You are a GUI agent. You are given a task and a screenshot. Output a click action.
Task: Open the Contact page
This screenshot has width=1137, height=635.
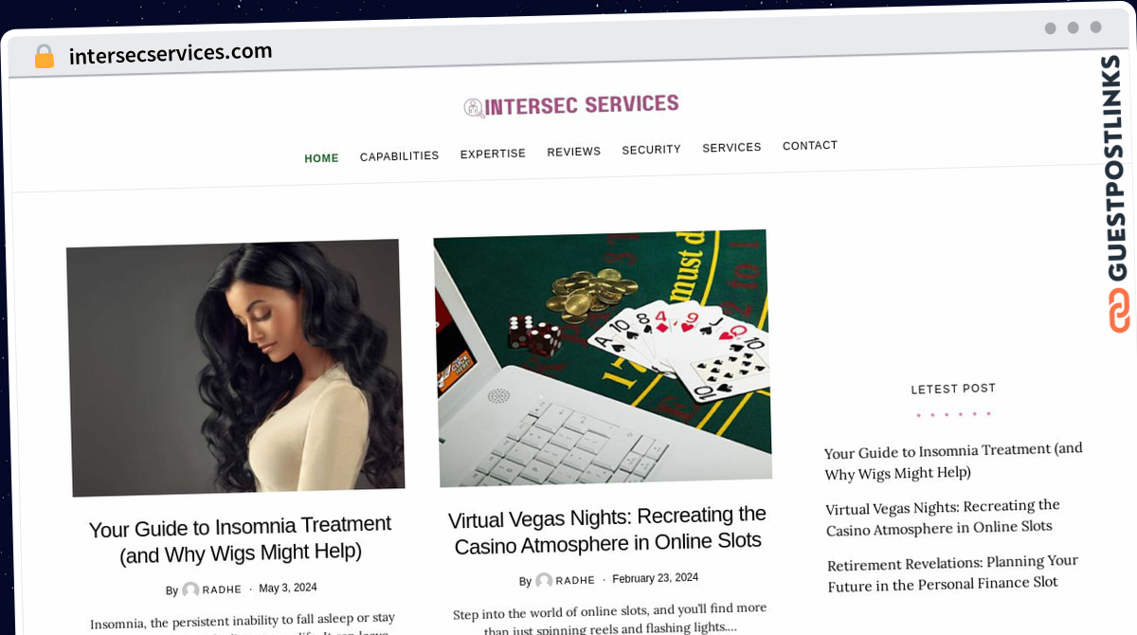809,146
